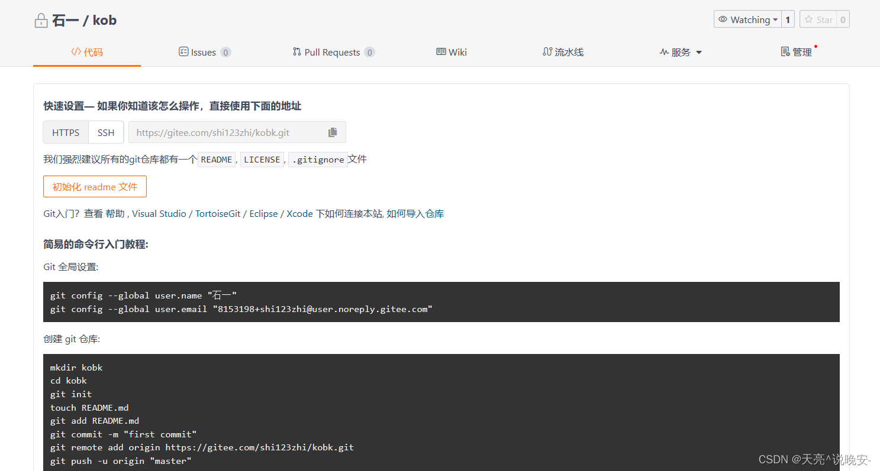Click the Wiki book icon
This screenshot has height=471, width=880.
coord(441,52)
